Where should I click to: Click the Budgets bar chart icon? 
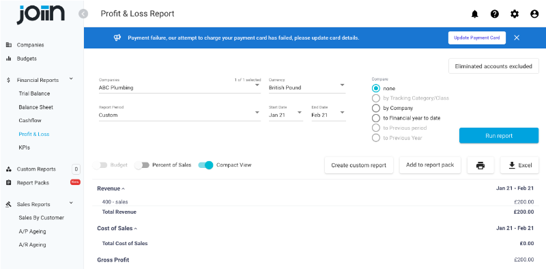9,59
